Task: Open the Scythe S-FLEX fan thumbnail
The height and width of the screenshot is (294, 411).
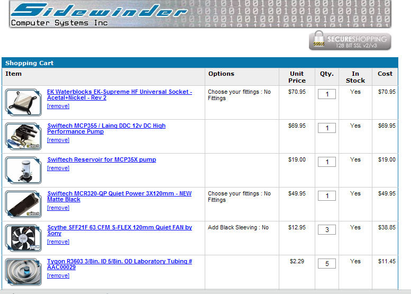Action: [23, 238]
